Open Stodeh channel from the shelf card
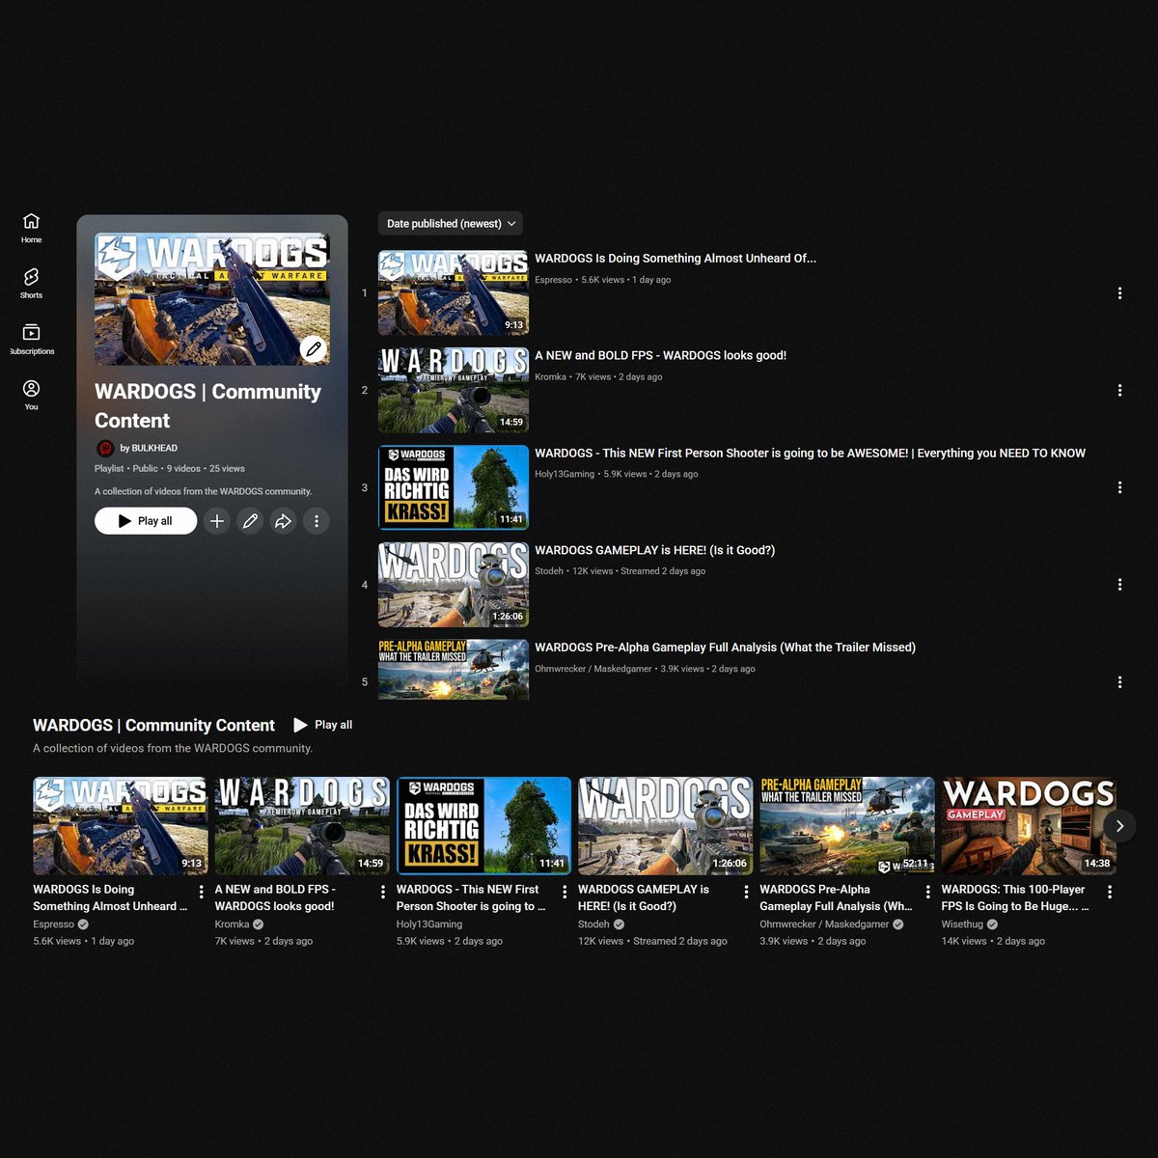 pyautogui.click(x=593, y=924)
